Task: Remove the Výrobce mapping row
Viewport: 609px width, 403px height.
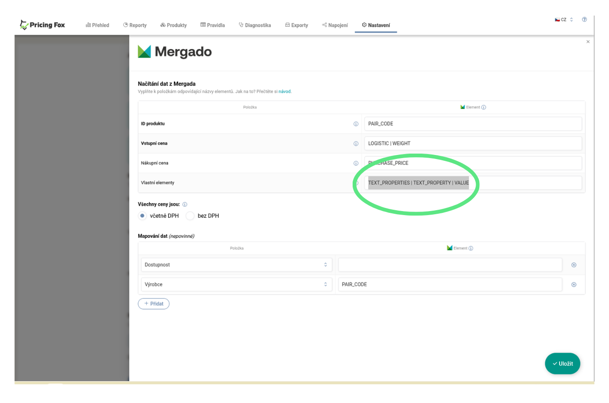Action: [x=574, y=285]
